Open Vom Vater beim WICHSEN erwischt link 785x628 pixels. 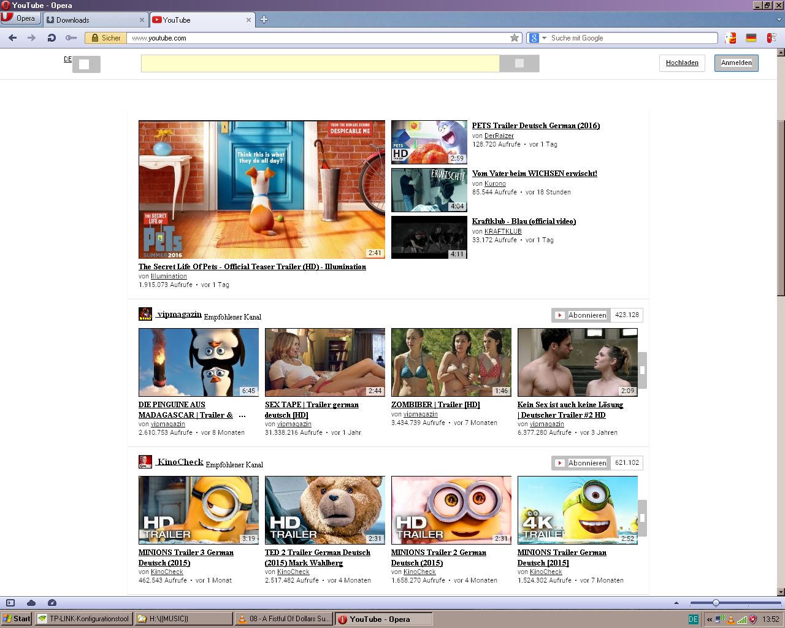point(535,174)
